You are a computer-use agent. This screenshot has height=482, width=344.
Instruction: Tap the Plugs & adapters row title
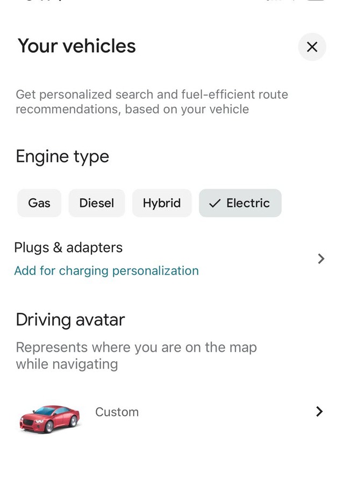pyautogui.click(x=68, y=248)
